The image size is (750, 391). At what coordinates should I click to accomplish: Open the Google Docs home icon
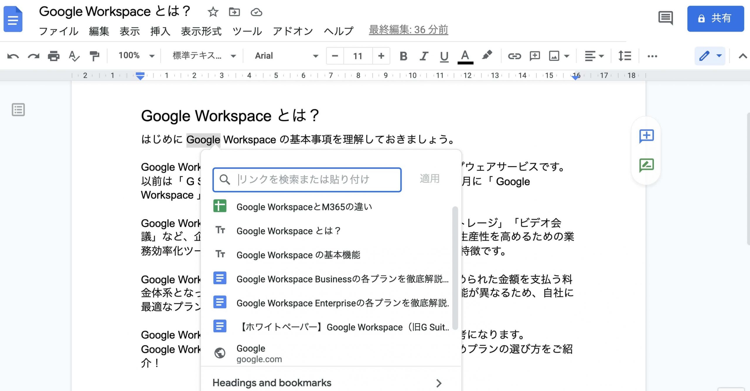[x=13, y=19]
